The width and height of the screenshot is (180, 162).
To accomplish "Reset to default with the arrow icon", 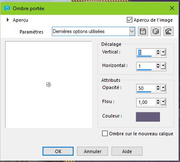I will (169, 31).
